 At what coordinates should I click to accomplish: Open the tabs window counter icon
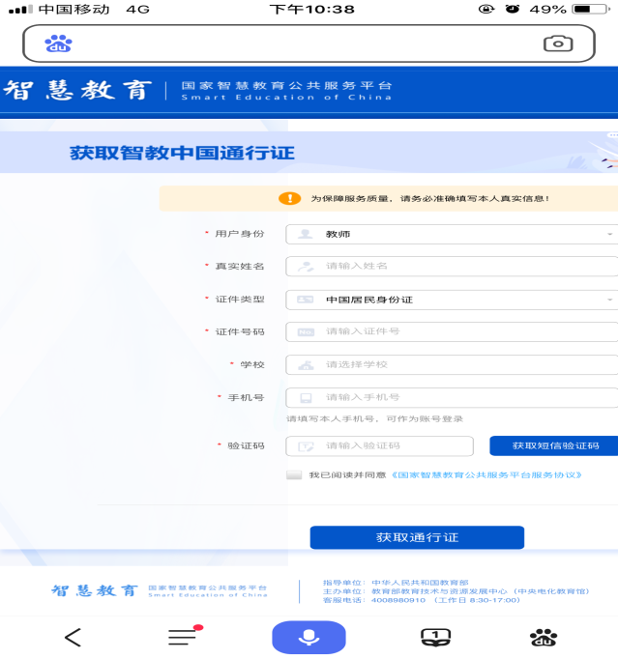coord(435,637)
